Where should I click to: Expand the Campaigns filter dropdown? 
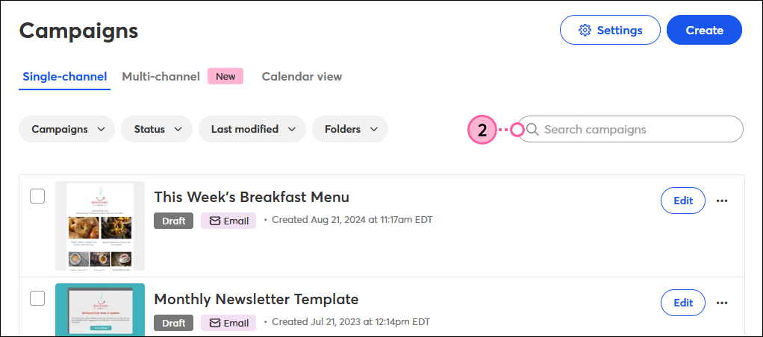pyautogui.click(x=66, y=129)
